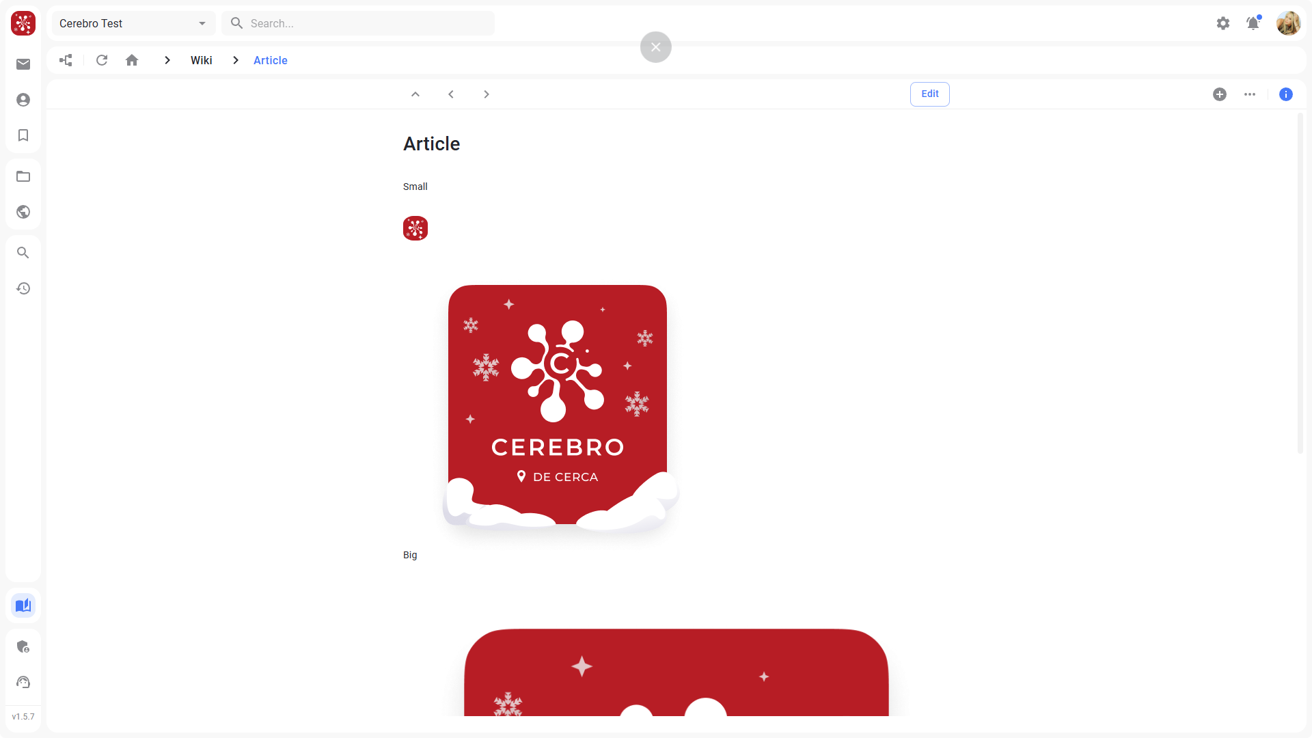Open bookmarks from the sidebar

pyautogui.click(x=23, y=135)
